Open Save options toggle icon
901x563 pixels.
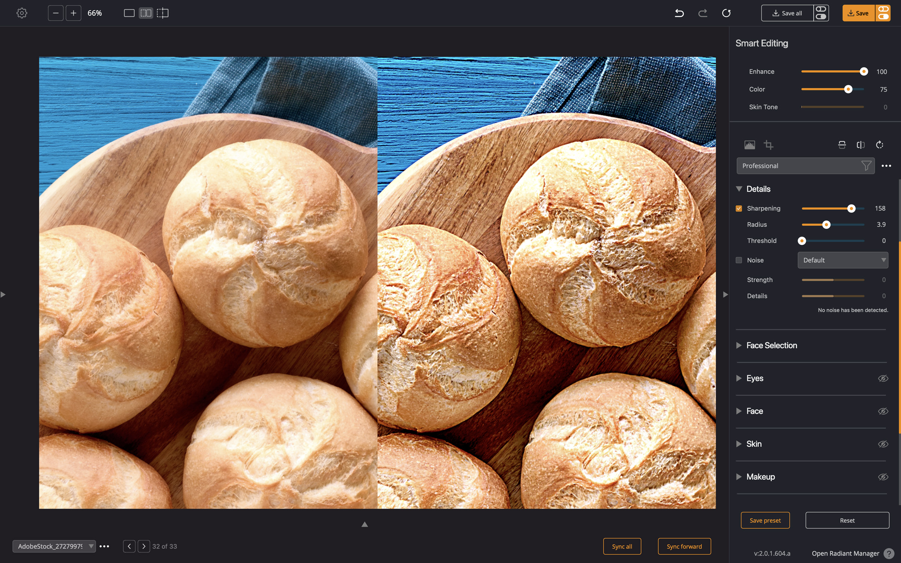click(x=883, y=13)
